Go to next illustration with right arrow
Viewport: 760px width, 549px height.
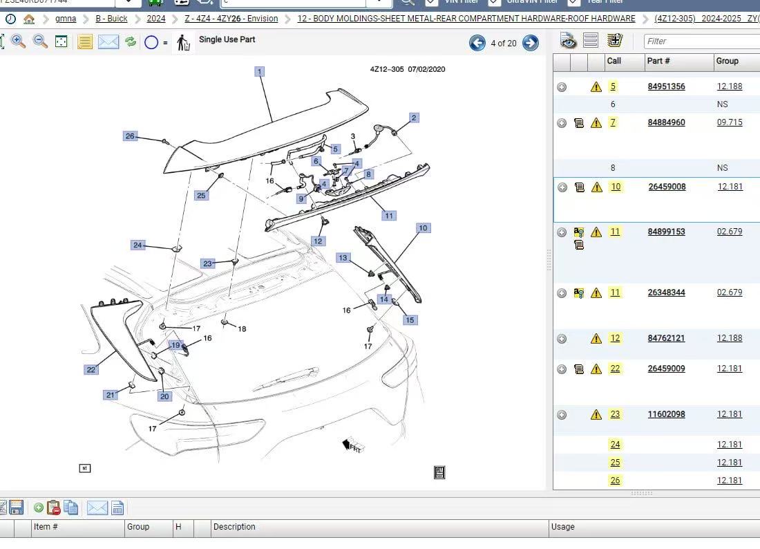530,44
